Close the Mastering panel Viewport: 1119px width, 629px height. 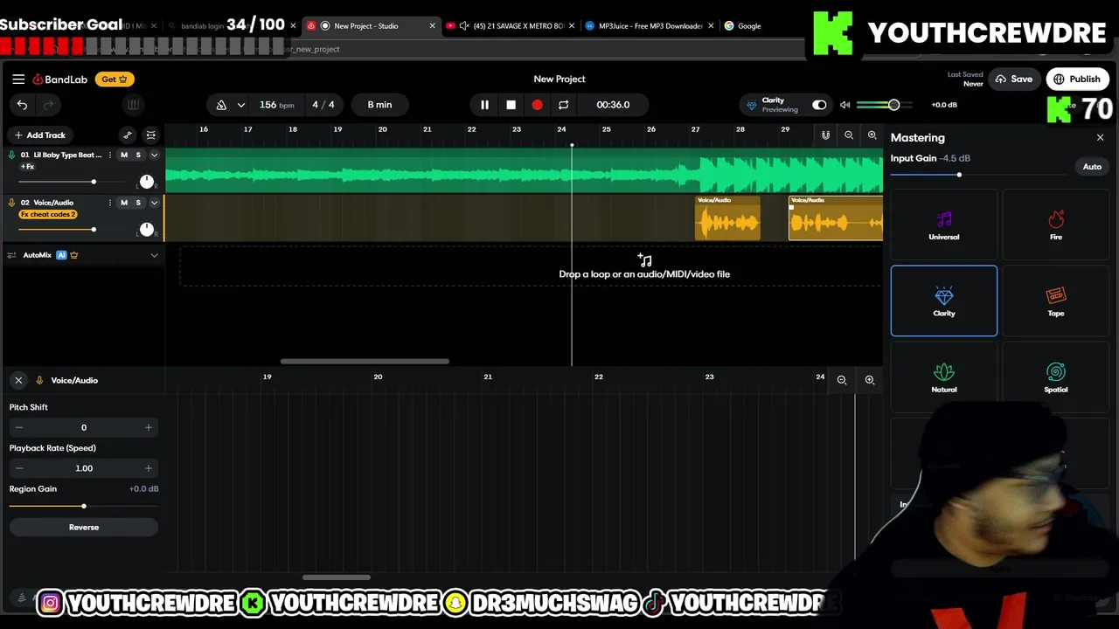pyautogui.click(x=1100, y=137)
